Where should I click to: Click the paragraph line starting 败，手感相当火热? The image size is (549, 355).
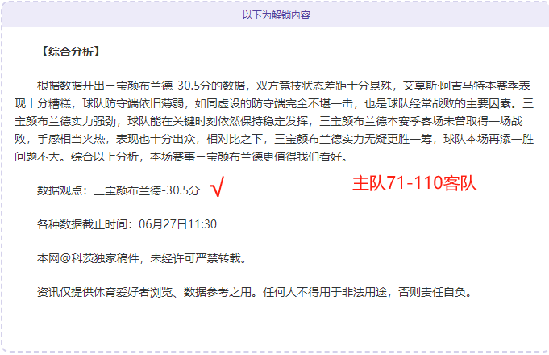point(274,139)
